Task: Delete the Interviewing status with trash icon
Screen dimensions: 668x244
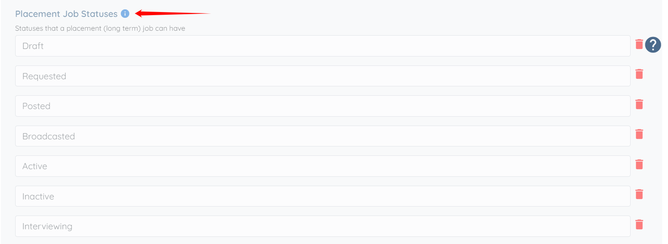Action: [639, 224]
